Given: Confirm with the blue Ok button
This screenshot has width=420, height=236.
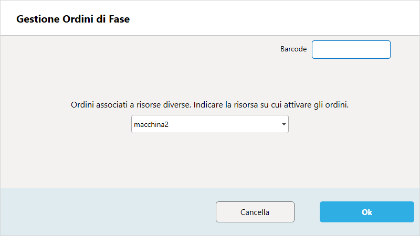Looking at the screenshot, I should 366,212.
